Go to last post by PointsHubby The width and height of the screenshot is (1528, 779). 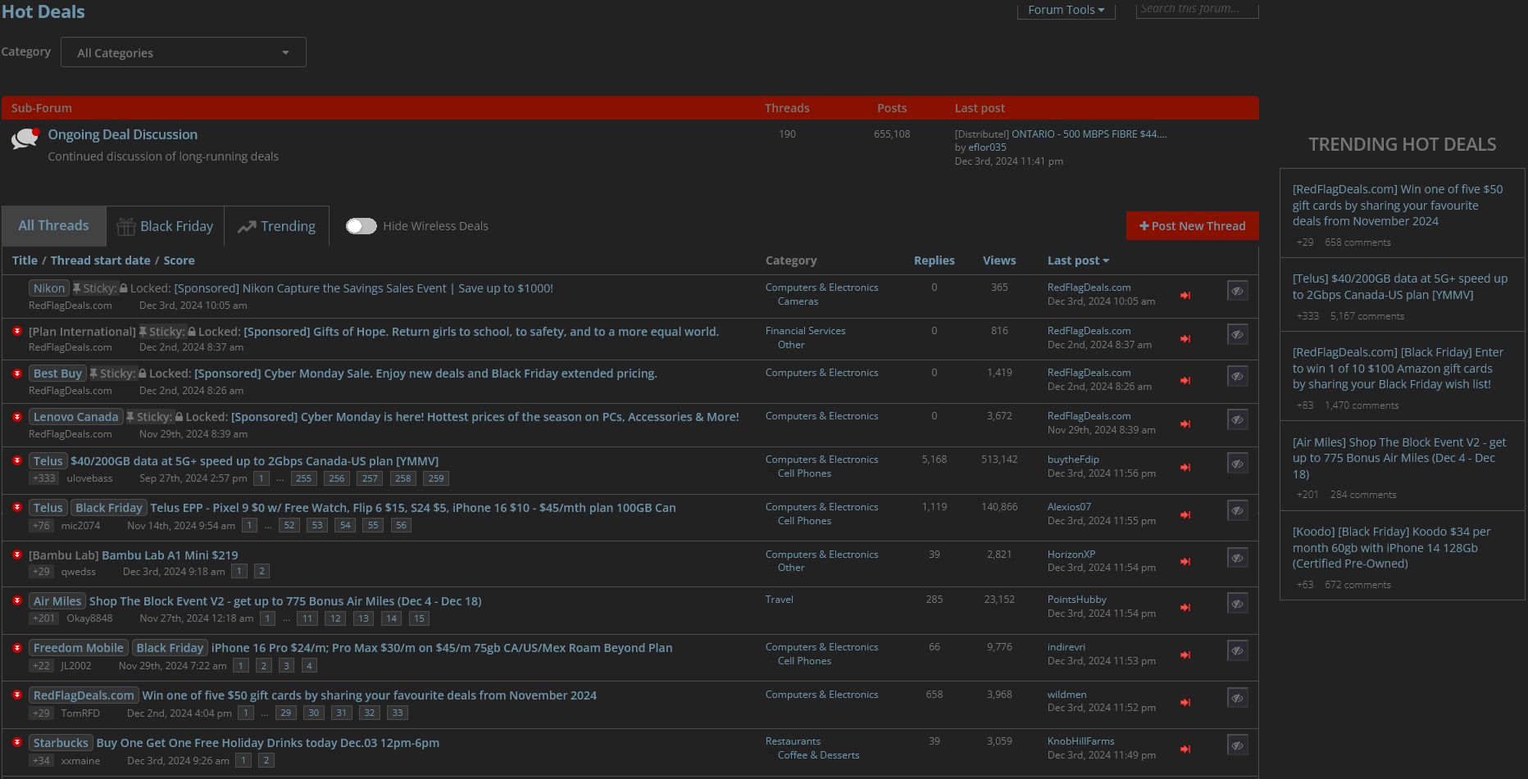click(1185, 608)
